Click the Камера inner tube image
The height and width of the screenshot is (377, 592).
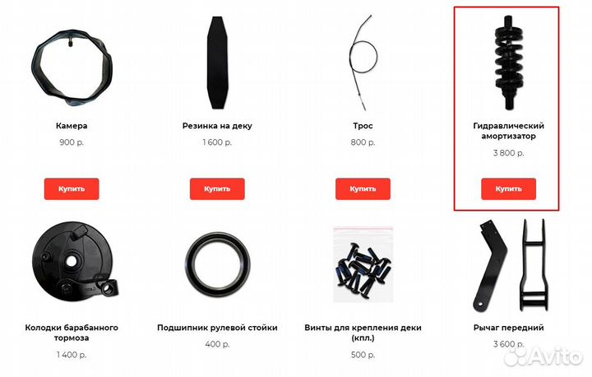click(72, 68)
